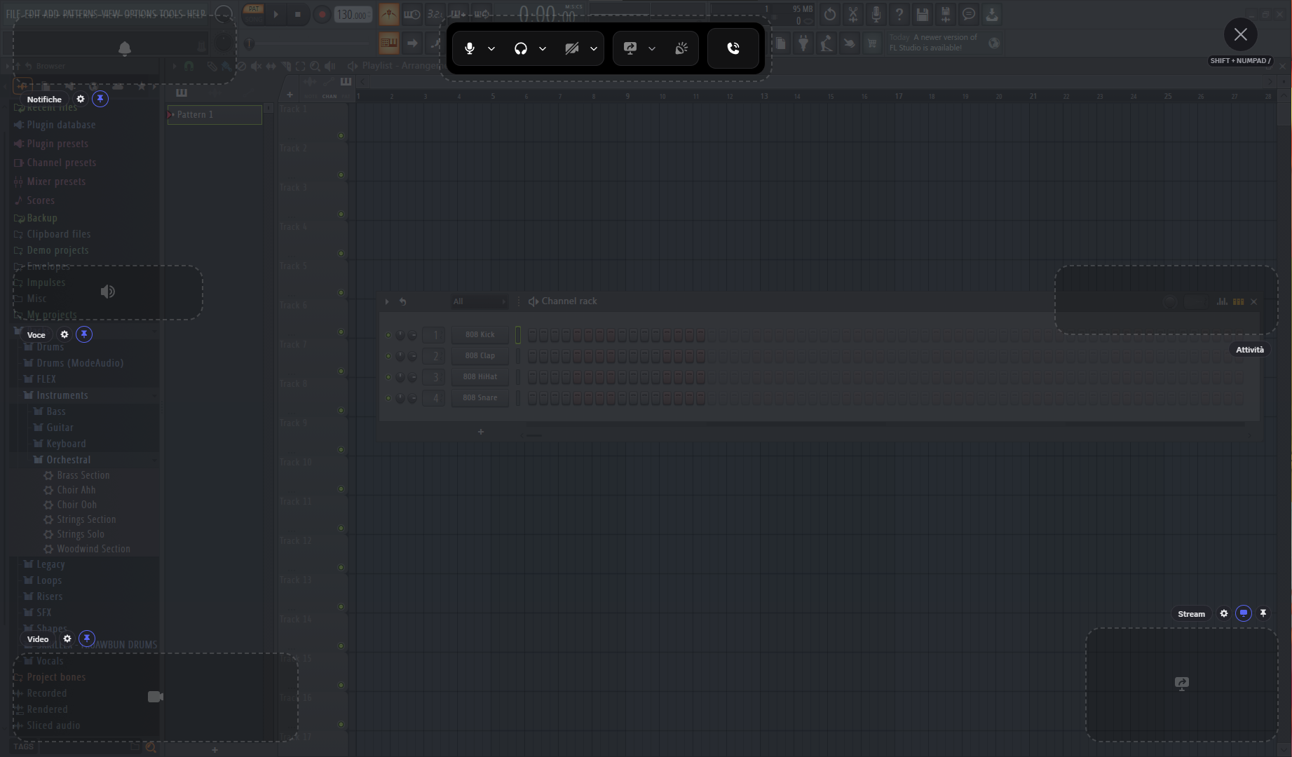This screenshot has width=1292, height=757.
Task: Click the 808 Clap channel button
Action: (x=480, y=356)
